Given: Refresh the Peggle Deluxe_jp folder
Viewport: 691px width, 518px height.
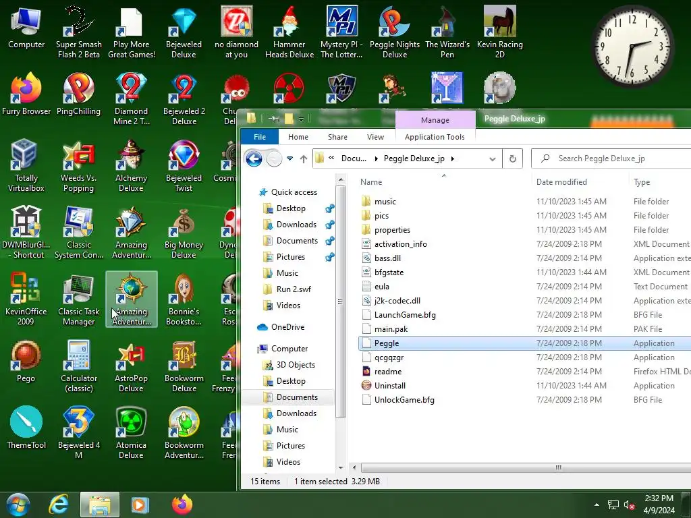Looking at the screenshot, I should tap(513, 159).
